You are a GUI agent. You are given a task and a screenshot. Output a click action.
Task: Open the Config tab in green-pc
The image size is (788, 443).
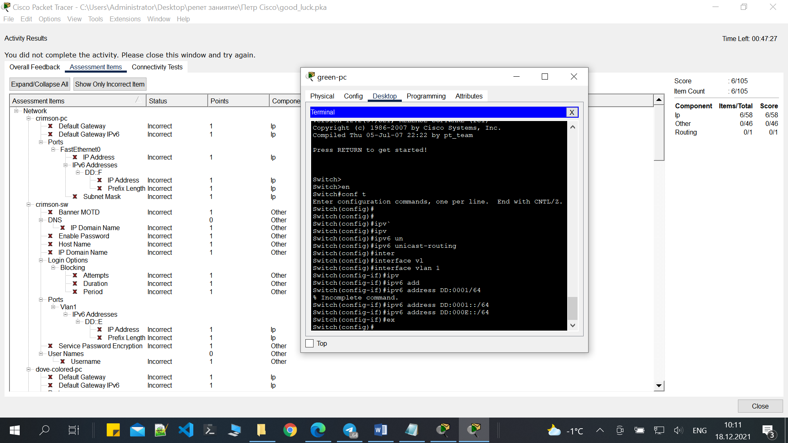point(353,96)
